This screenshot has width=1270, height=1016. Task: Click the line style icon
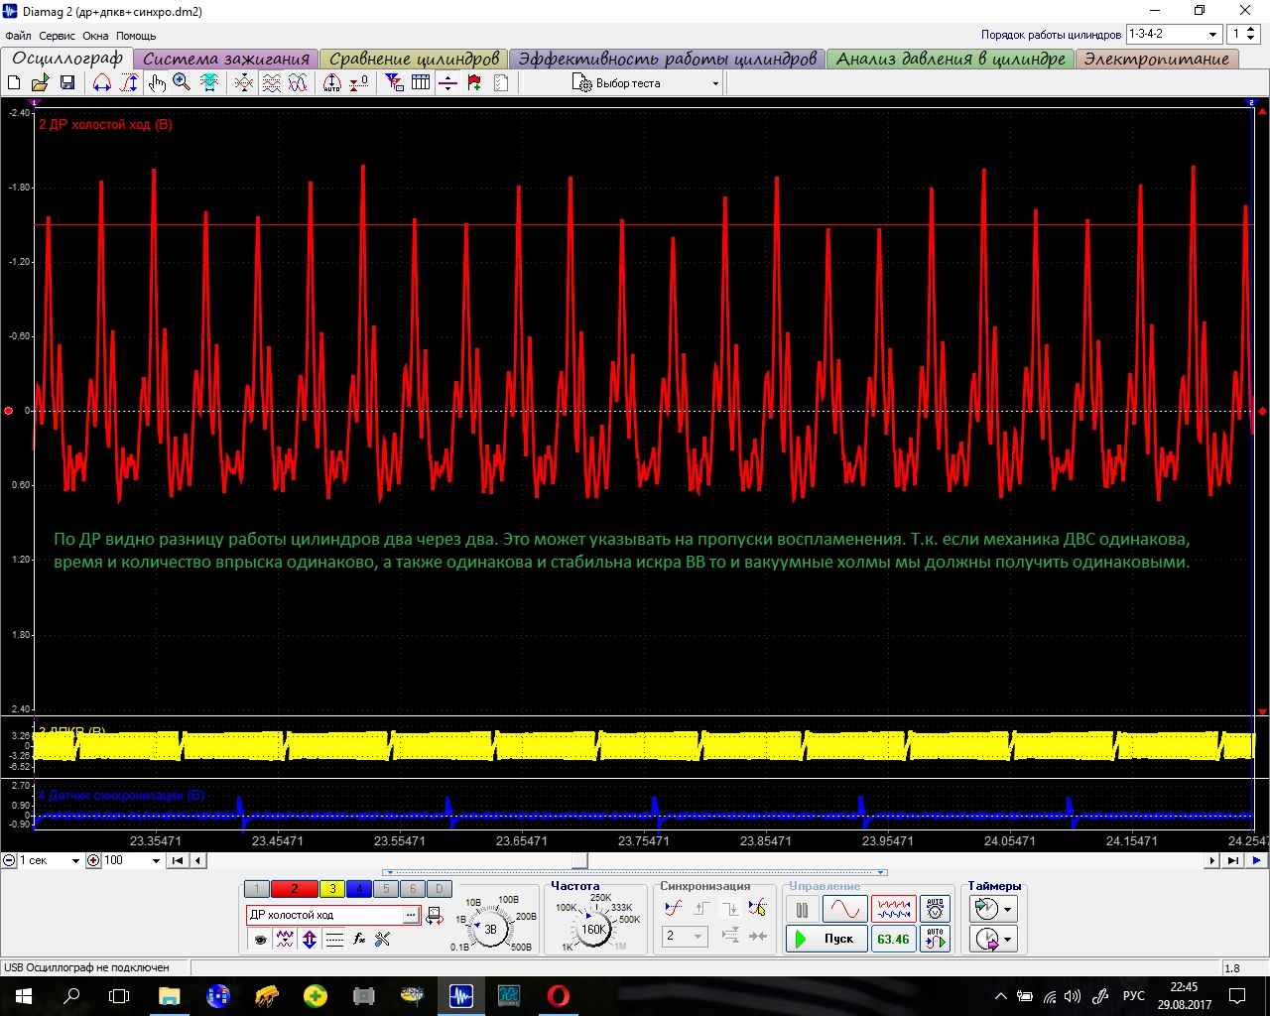click(334, 939)
